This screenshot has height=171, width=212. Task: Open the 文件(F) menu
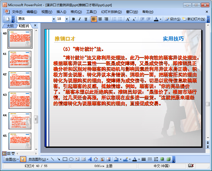[x=17, y=12]
